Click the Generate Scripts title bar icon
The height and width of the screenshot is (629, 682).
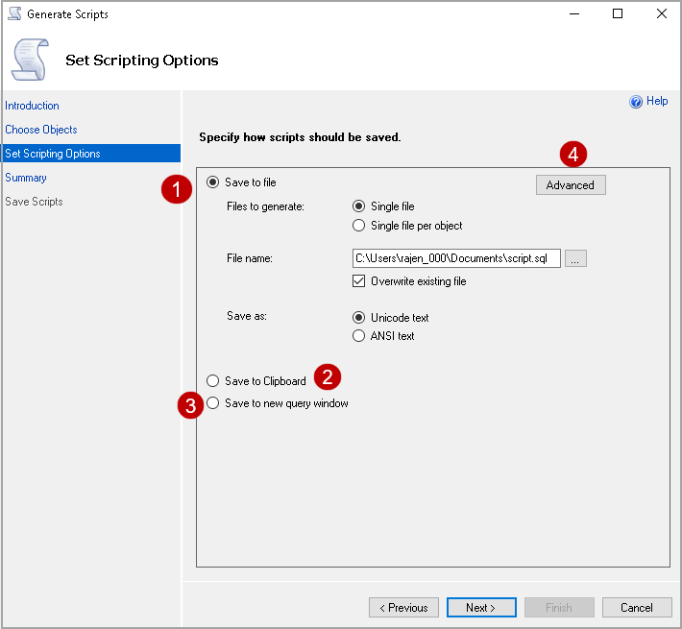click(14, 14)
